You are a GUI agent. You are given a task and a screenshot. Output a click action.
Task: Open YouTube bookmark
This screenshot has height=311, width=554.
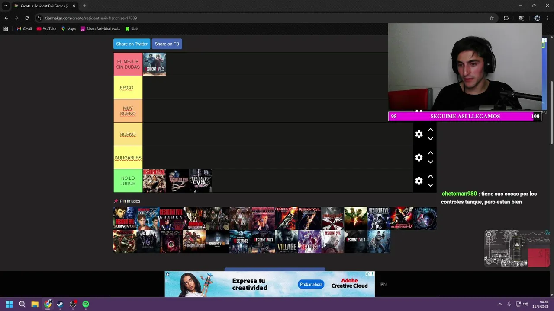[46, 29]
